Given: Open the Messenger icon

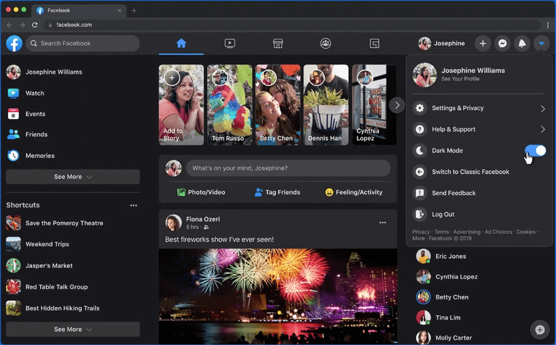Looking at the screenshot, I should pos(502,43).
